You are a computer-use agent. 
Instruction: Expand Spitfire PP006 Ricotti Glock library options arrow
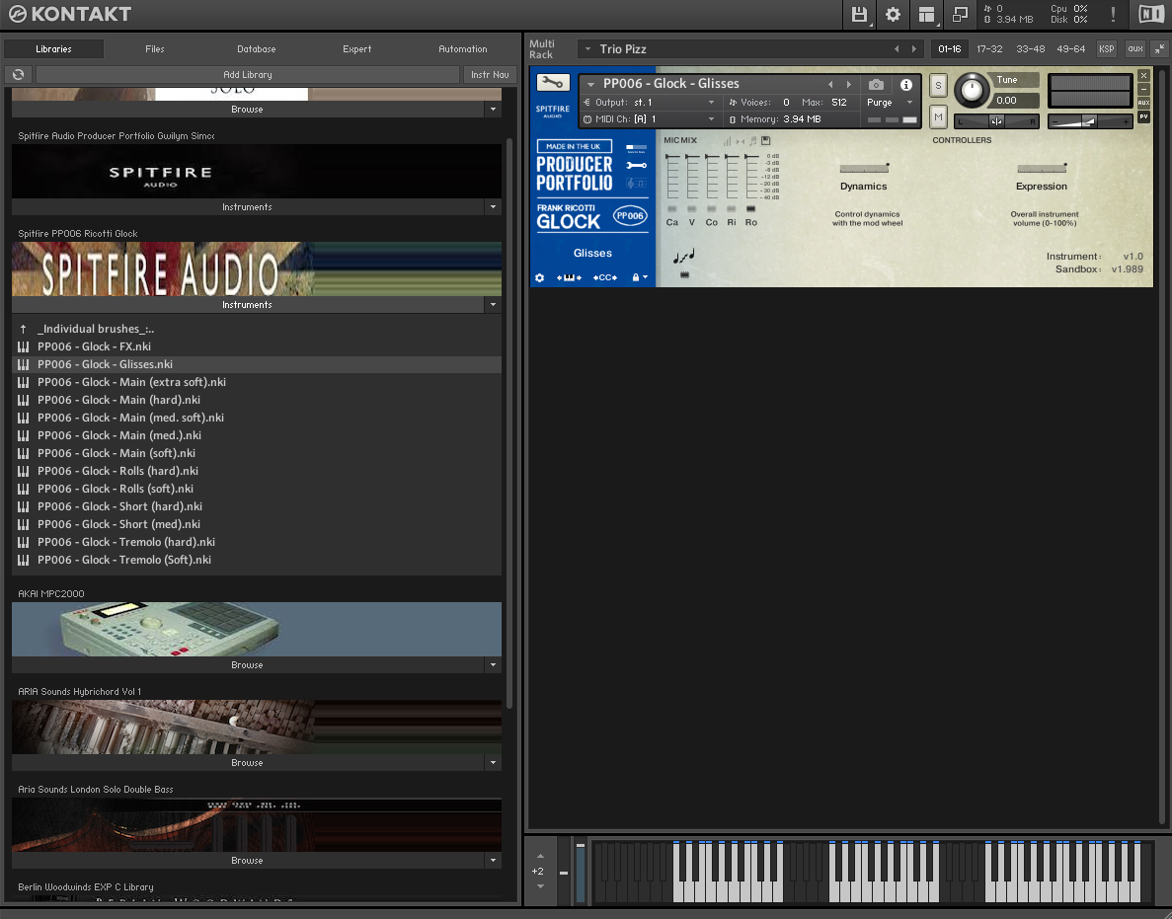tap(493, 305)
